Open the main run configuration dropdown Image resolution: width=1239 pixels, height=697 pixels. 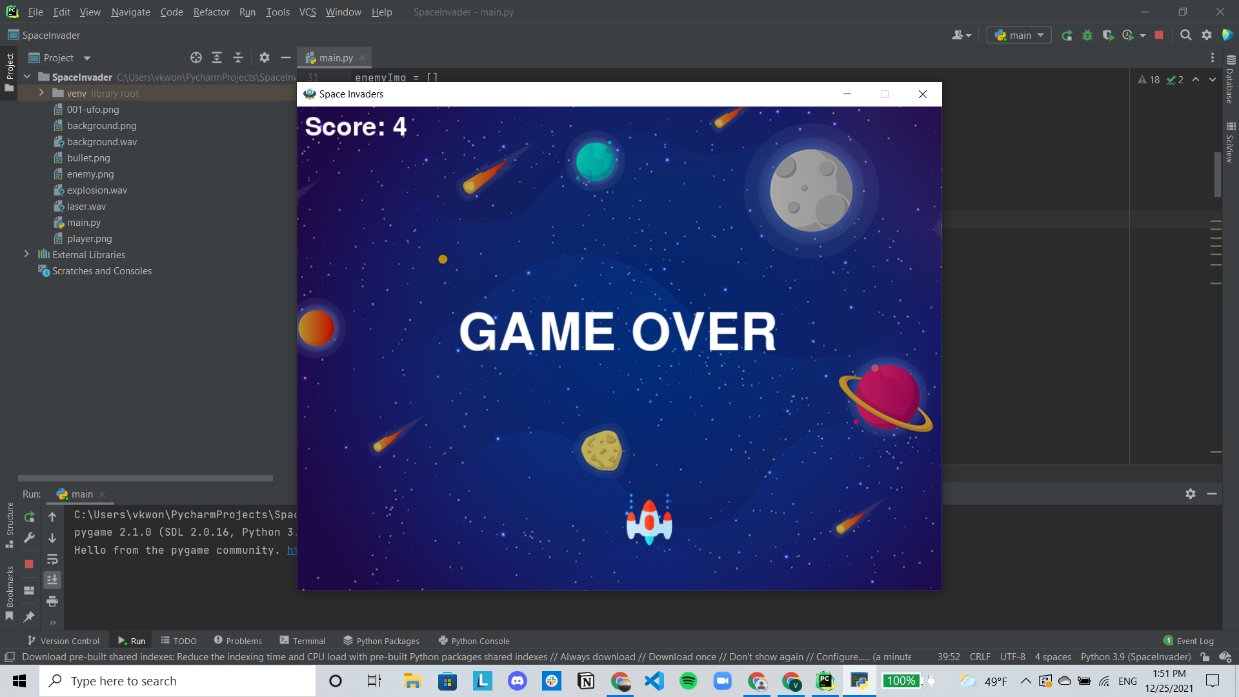coord(1019,35)
